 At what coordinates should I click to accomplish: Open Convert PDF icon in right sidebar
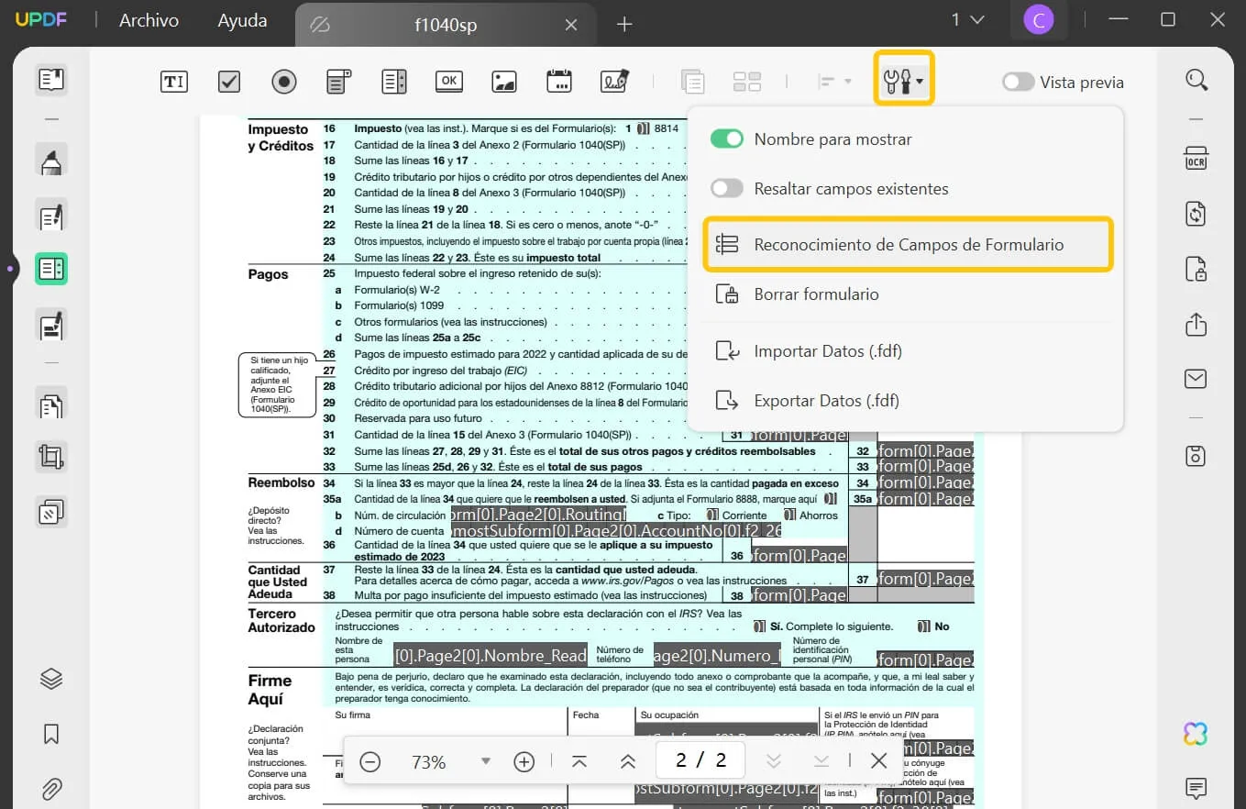pos(1196,214)
